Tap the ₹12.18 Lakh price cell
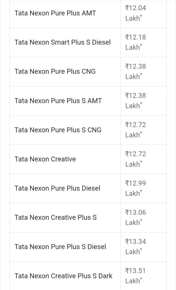The height and width of the screenshot is (290, 176). click(x=136, y=42)
